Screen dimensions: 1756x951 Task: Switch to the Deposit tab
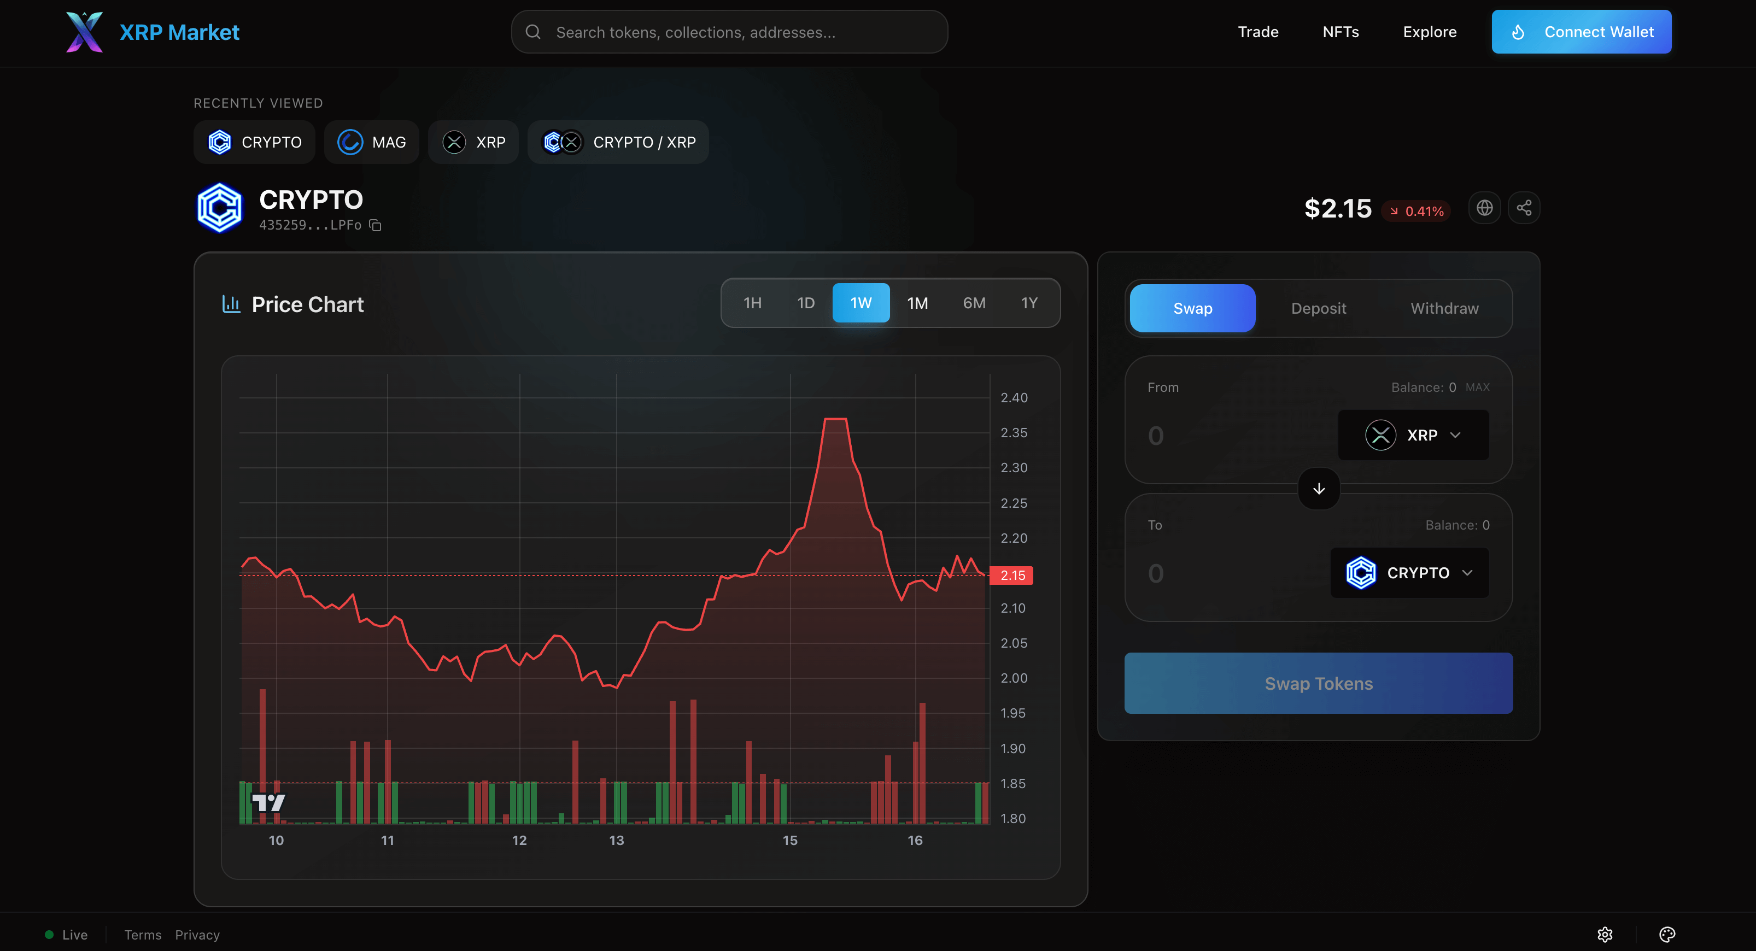1318,308
